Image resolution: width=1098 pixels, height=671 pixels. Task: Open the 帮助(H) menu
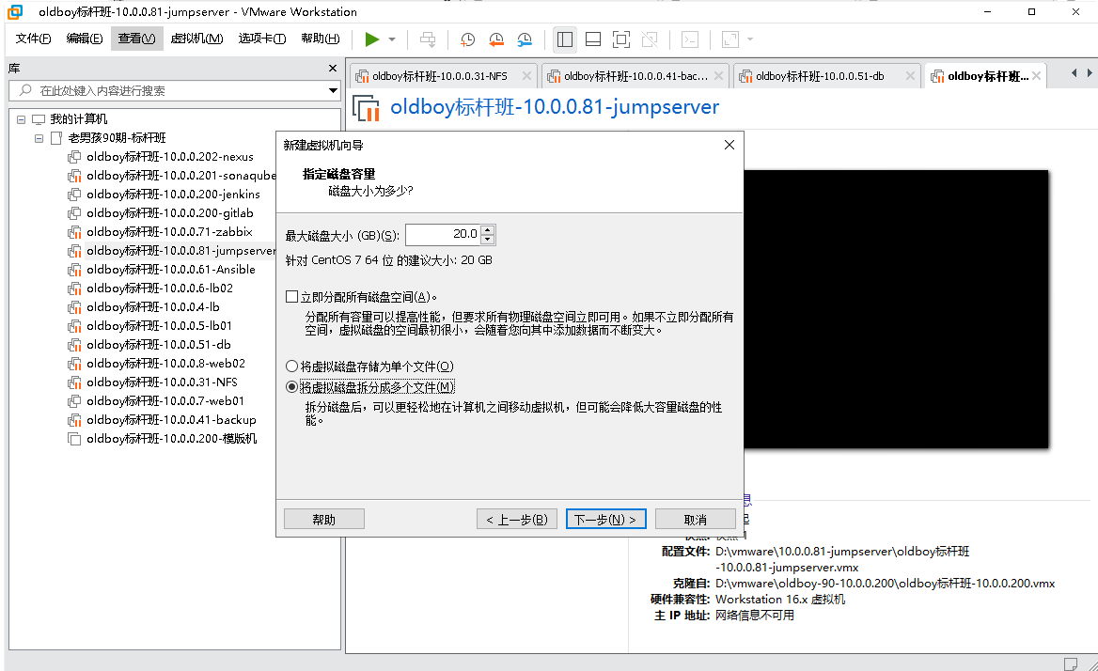tap(320, 39)
